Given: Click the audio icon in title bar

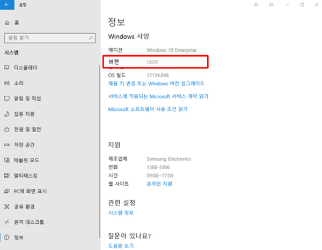Looking at the screenshot, I should point(256,4).
